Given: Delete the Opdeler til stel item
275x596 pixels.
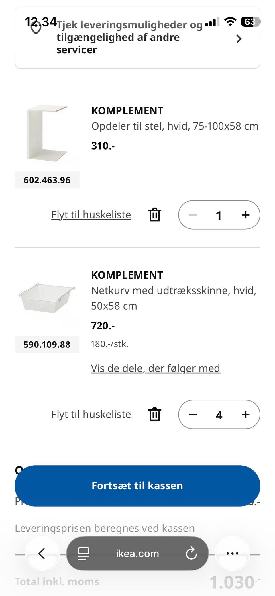Looking at the screenshot, I should (x=155, y=215).
